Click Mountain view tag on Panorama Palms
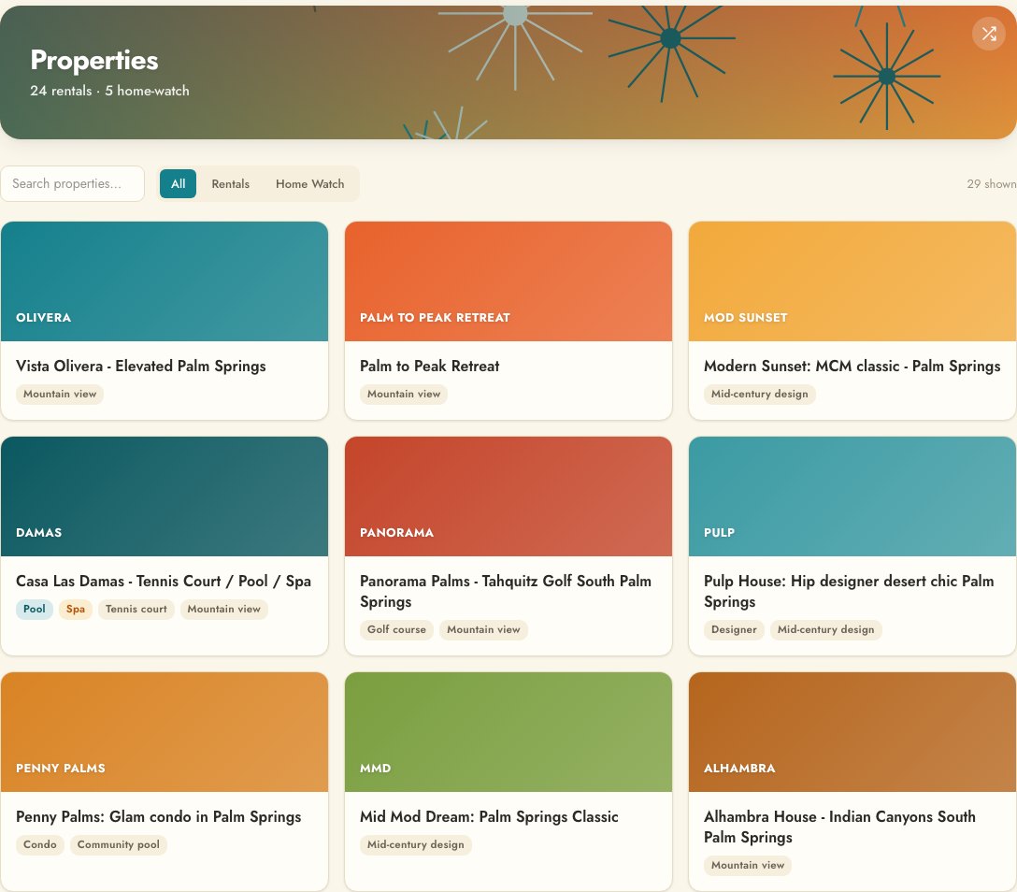 pyautogui.click(x=483, y=629)
